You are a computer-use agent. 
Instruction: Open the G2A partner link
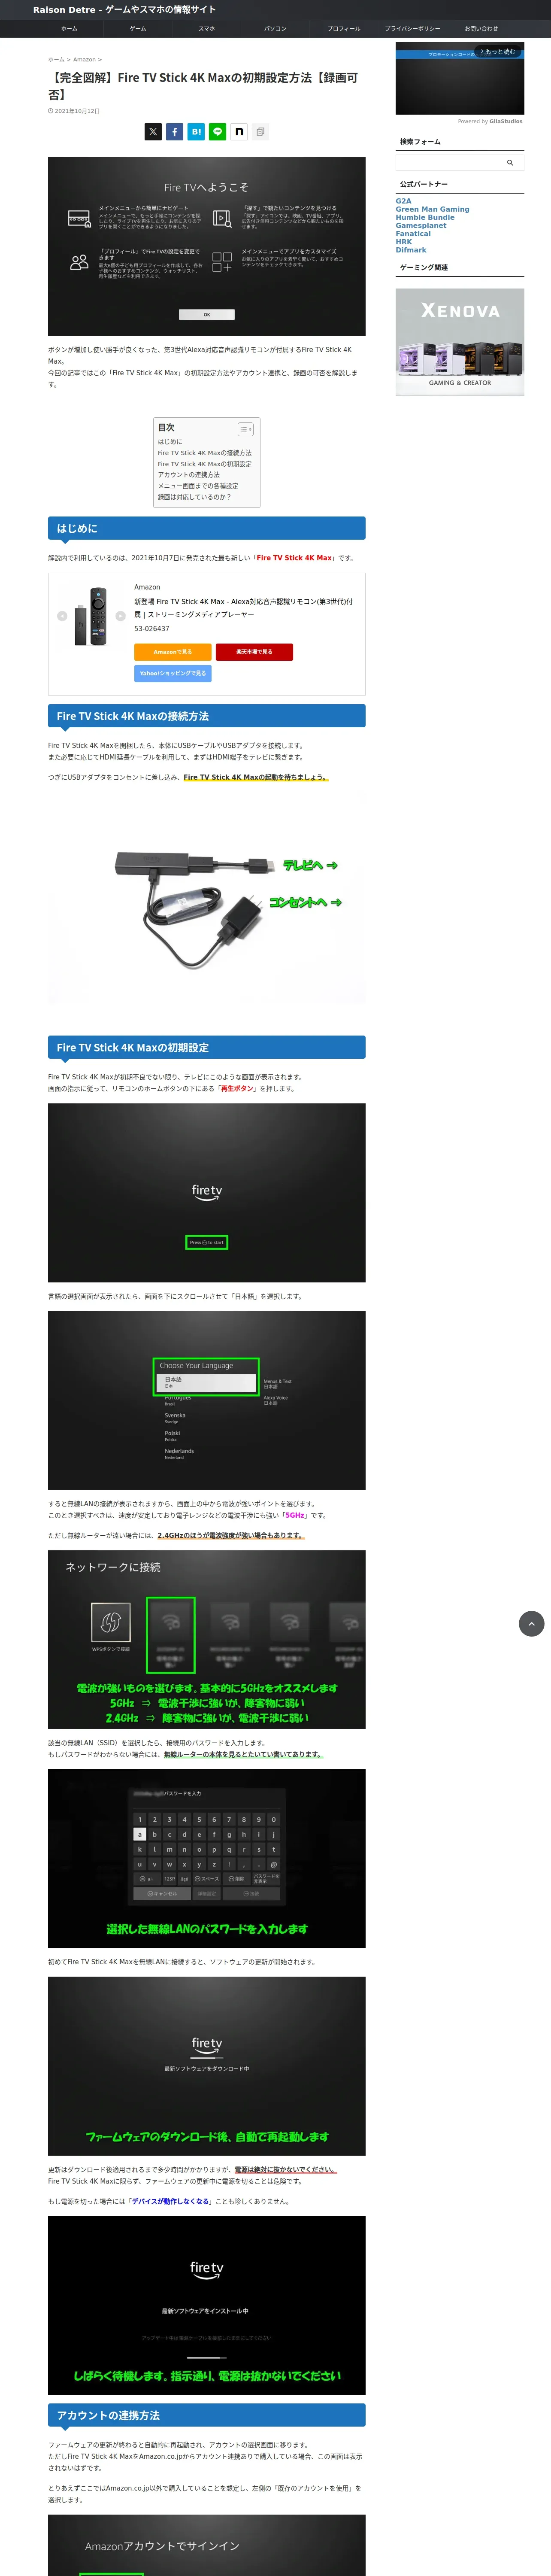click(x=403, y=201)
